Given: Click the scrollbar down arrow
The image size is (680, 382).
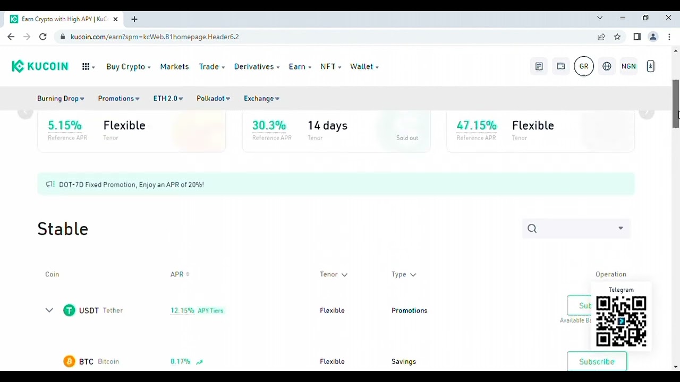Looking at the screenshot, I should [x=676, y=367].
